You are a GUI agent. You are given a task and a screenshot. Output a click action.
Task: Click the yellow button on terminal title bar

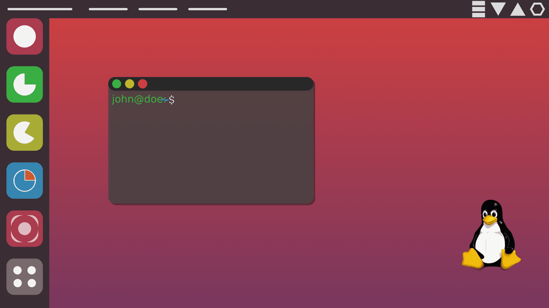point(130,84)
